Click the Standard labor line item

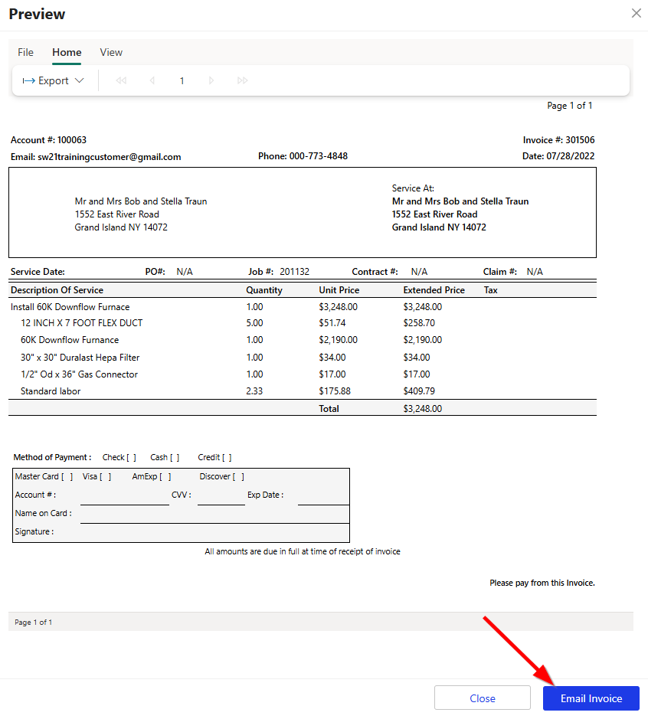point(51,391)
